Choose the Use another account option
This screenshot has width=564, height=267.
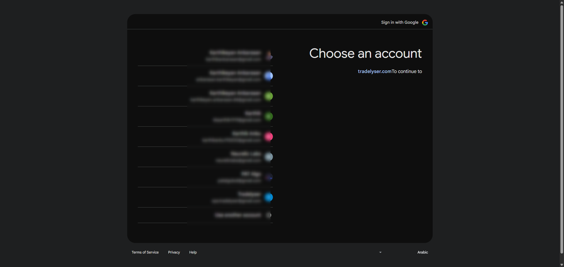[x=237, y=215]
